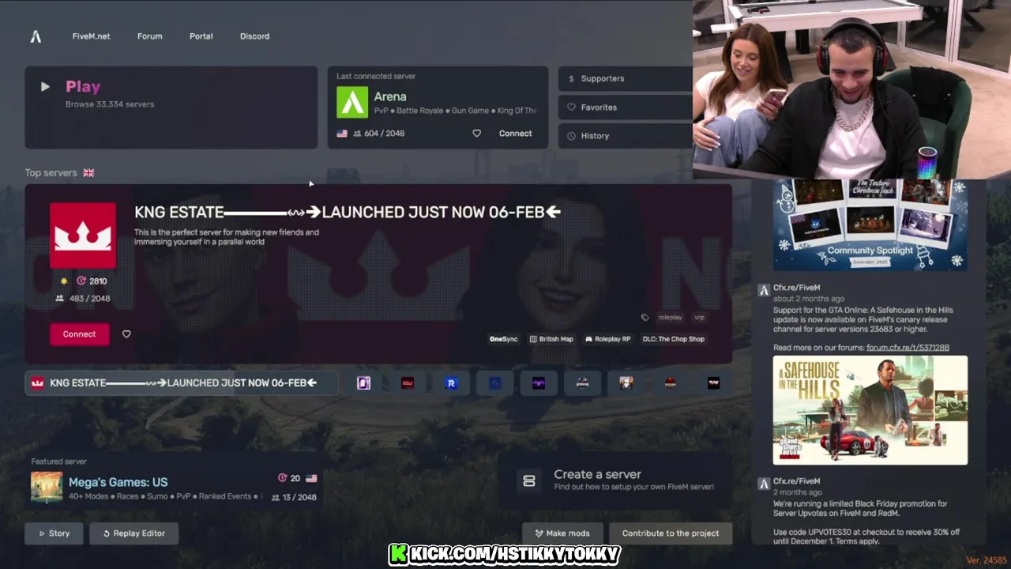Select the dark blue server icon in top row
This screenshot has width=1011, height=569.
(x=494, y=383)
